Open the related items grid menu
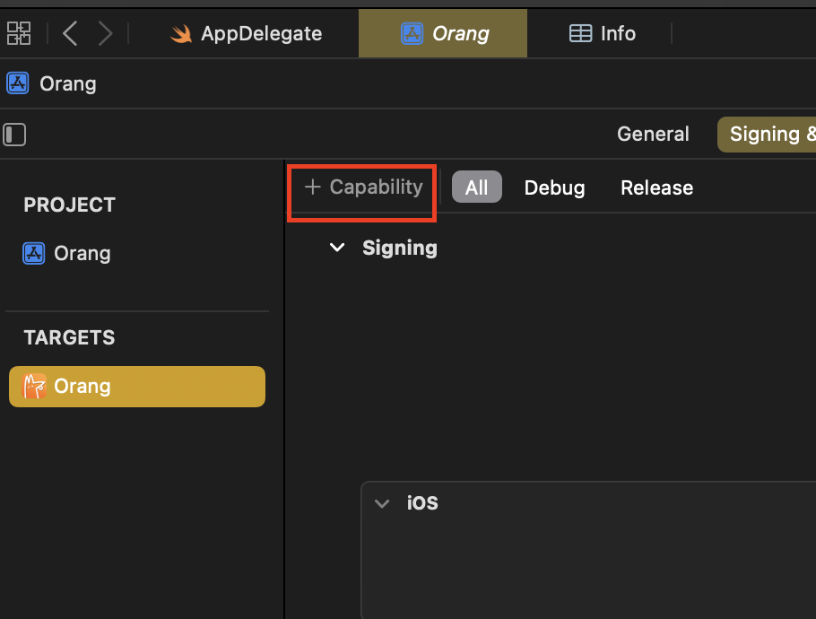This screenshot has height=619, width=816. [19, 33]
